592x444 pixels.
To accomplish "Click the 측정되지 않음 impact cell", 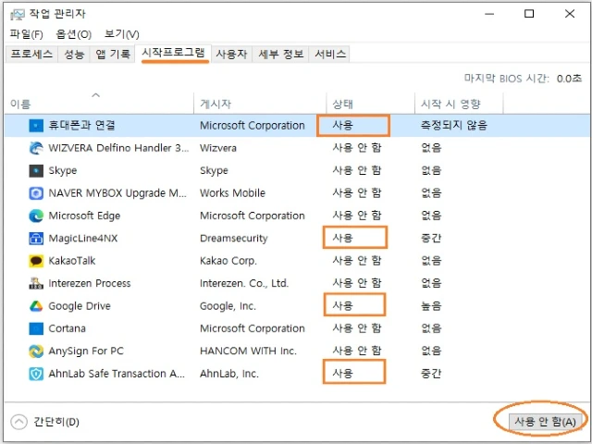I will point(454,126).
